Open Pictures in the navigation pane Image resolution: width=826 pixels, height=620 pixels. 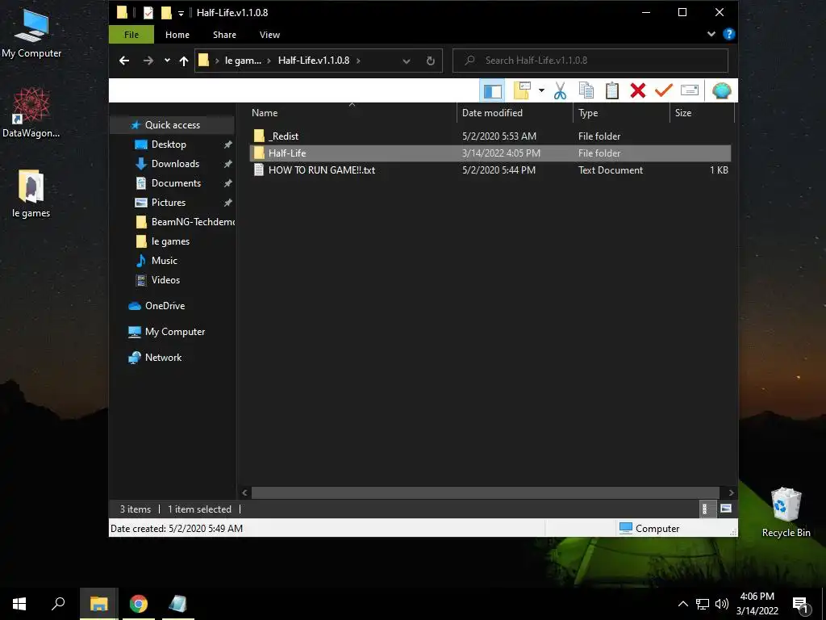(169, 203)
